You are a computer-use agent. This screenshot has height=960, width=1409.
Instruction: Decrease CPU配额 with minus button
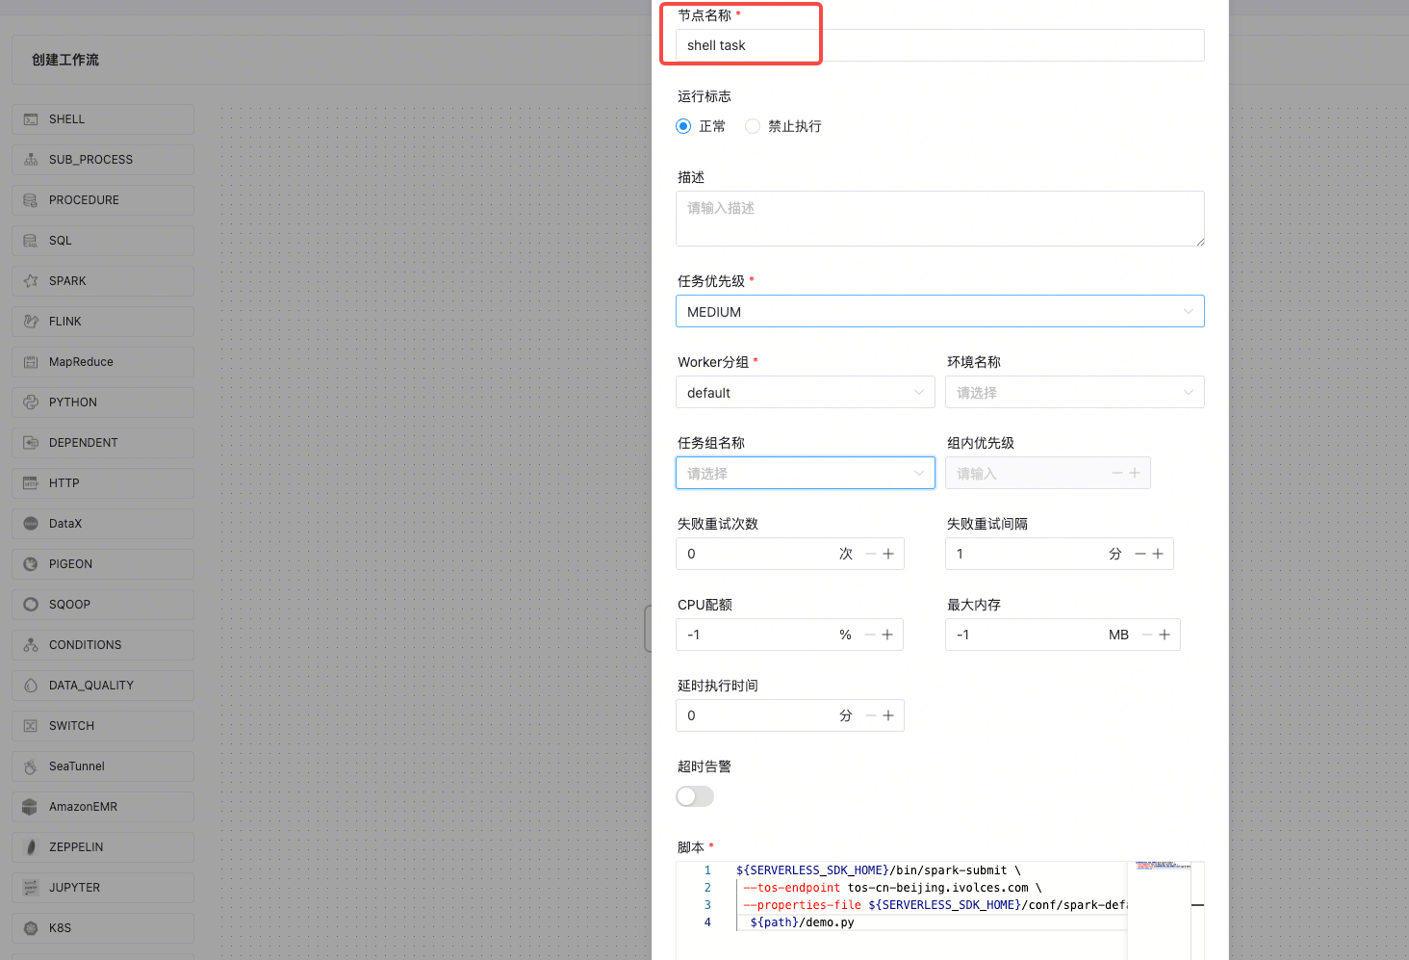pyautogui.click(x=870, y=635)
